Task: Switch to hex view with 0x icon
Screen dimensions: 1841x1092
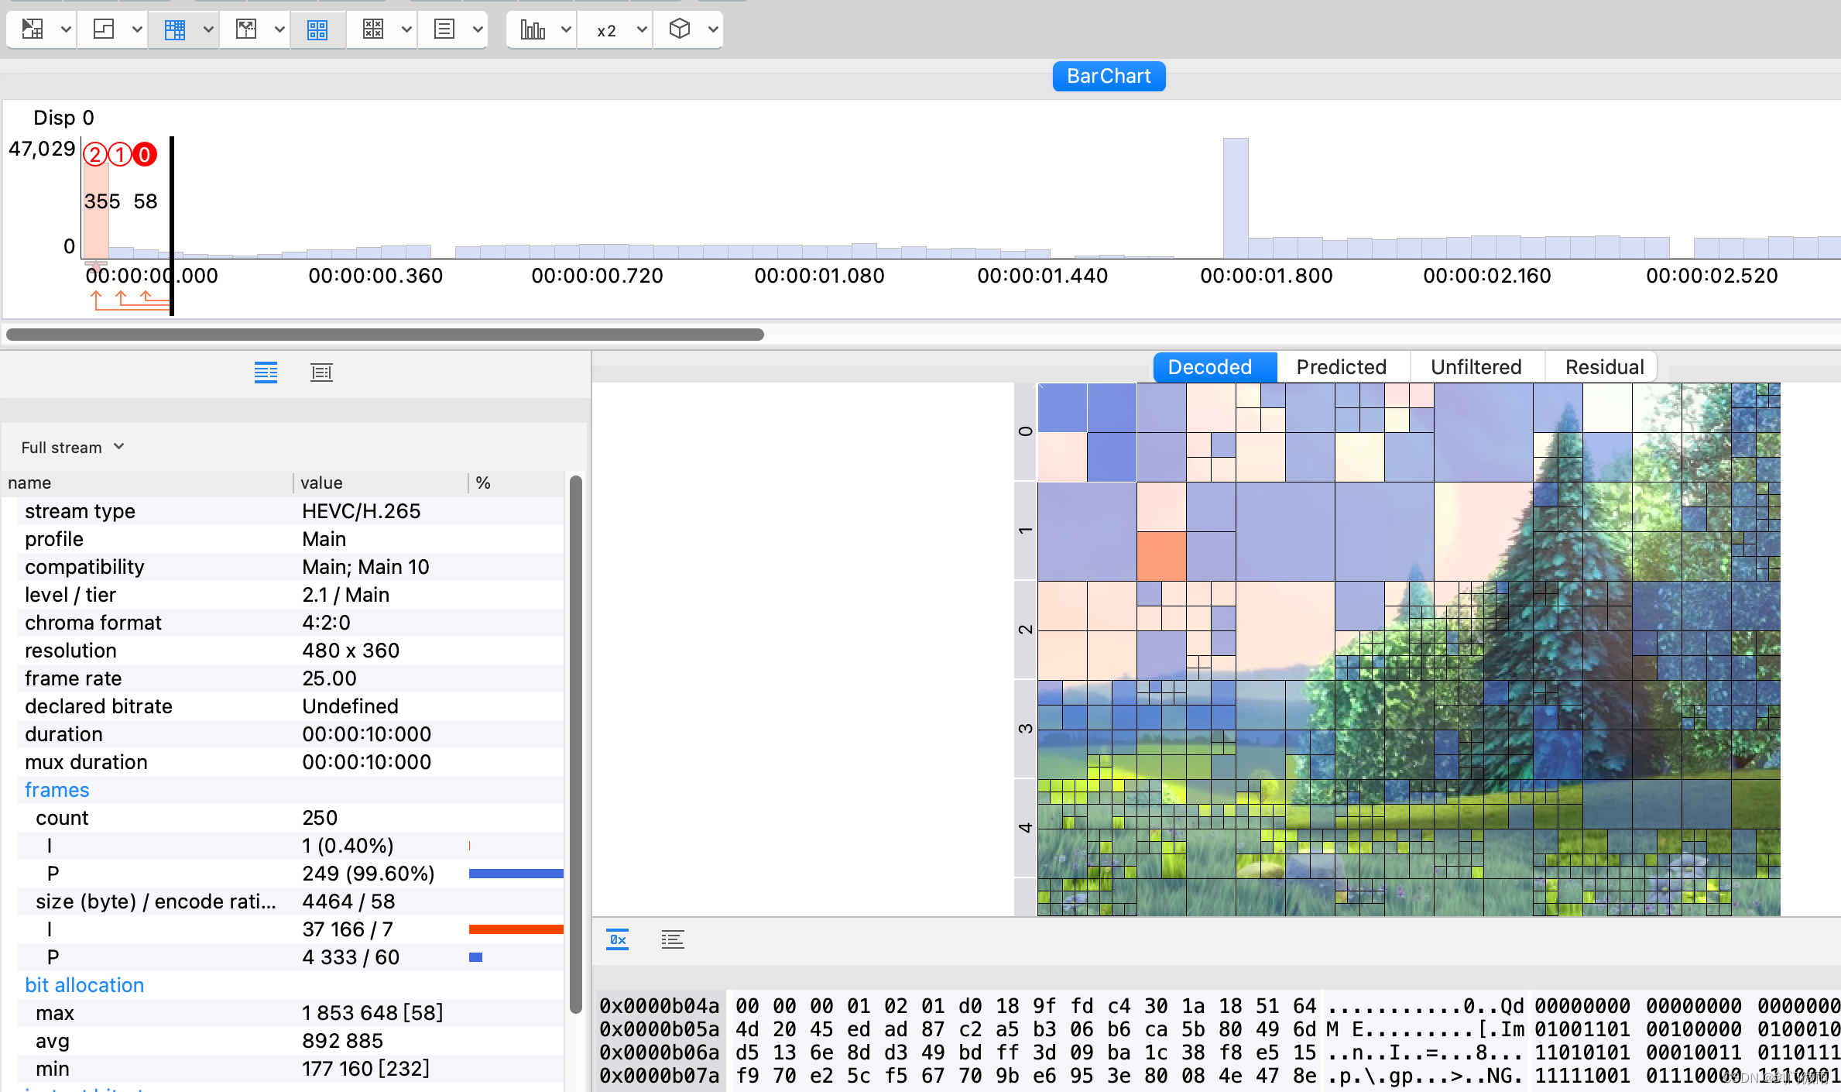Action: point(617,940)
